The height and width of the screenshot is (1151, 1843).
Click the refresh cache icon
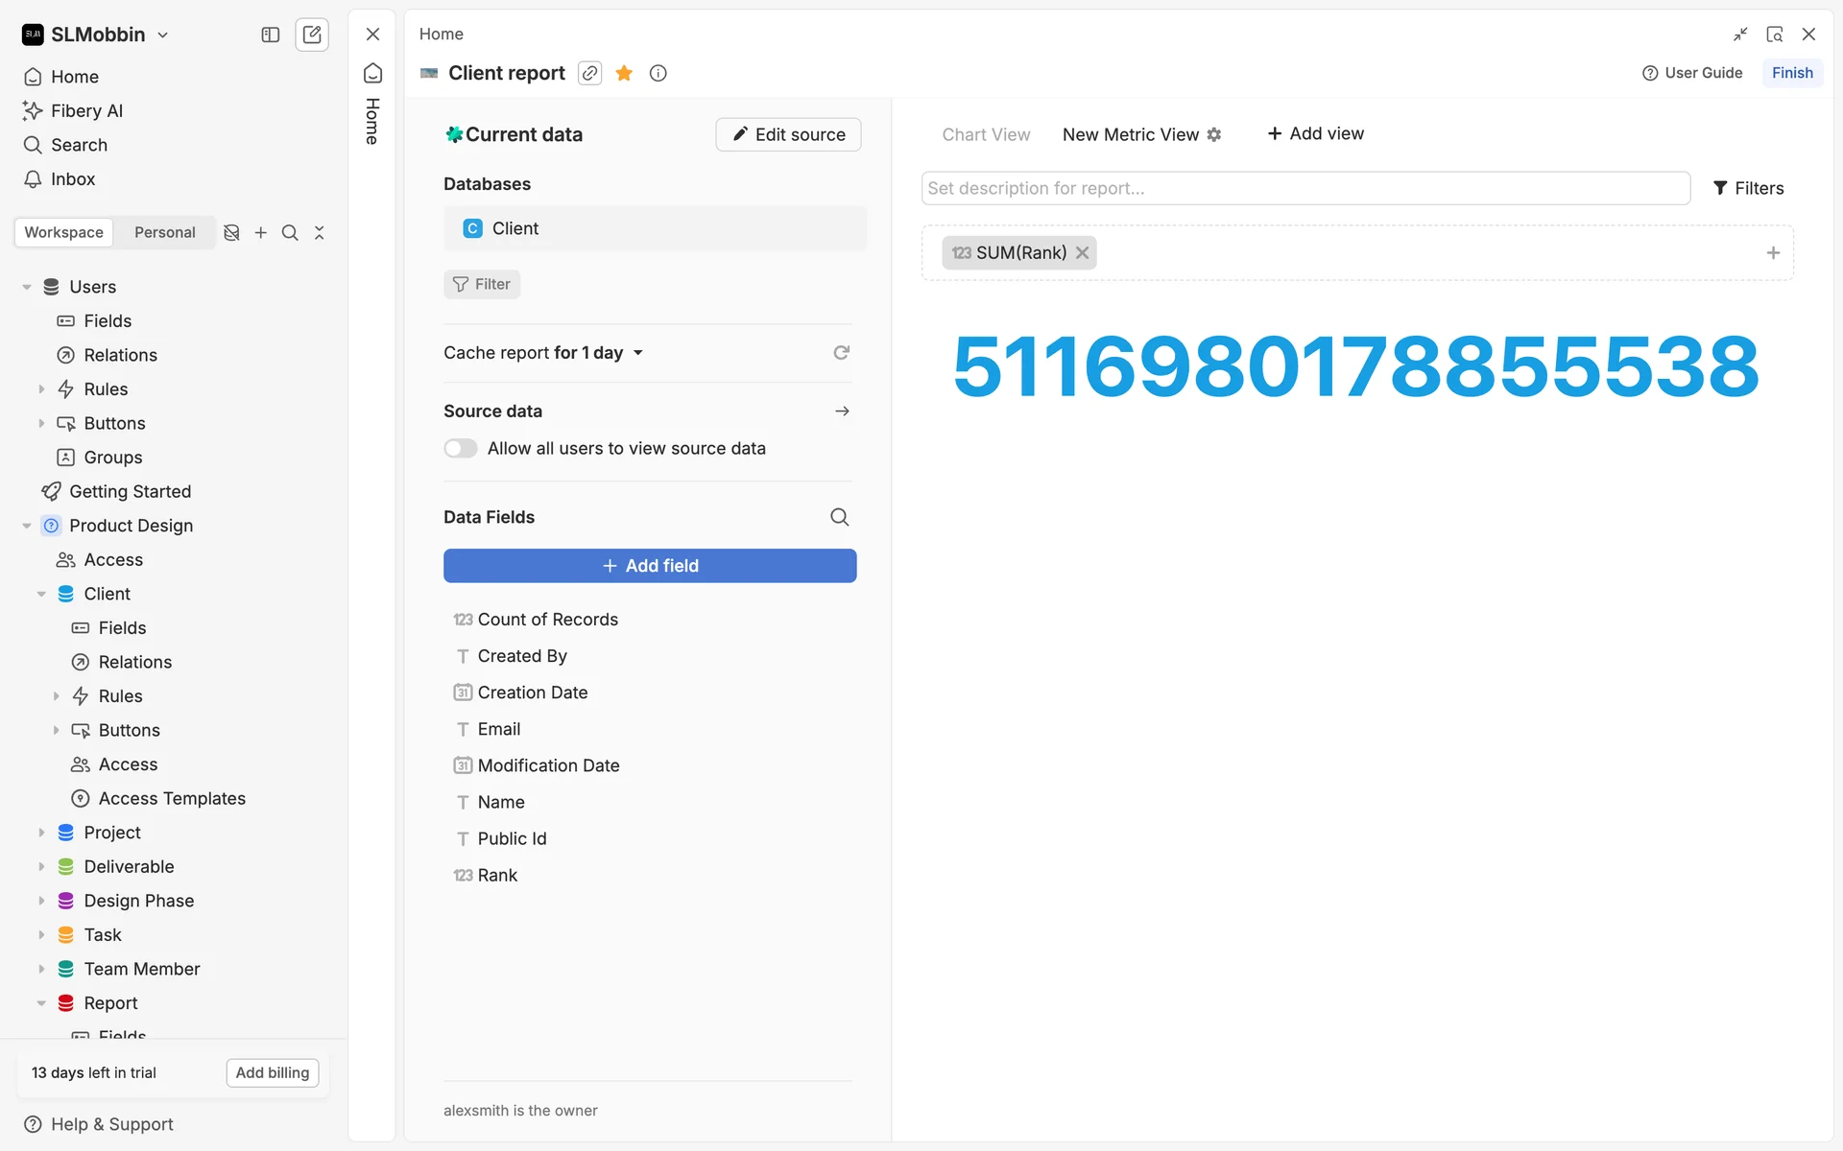coord(841,353)
